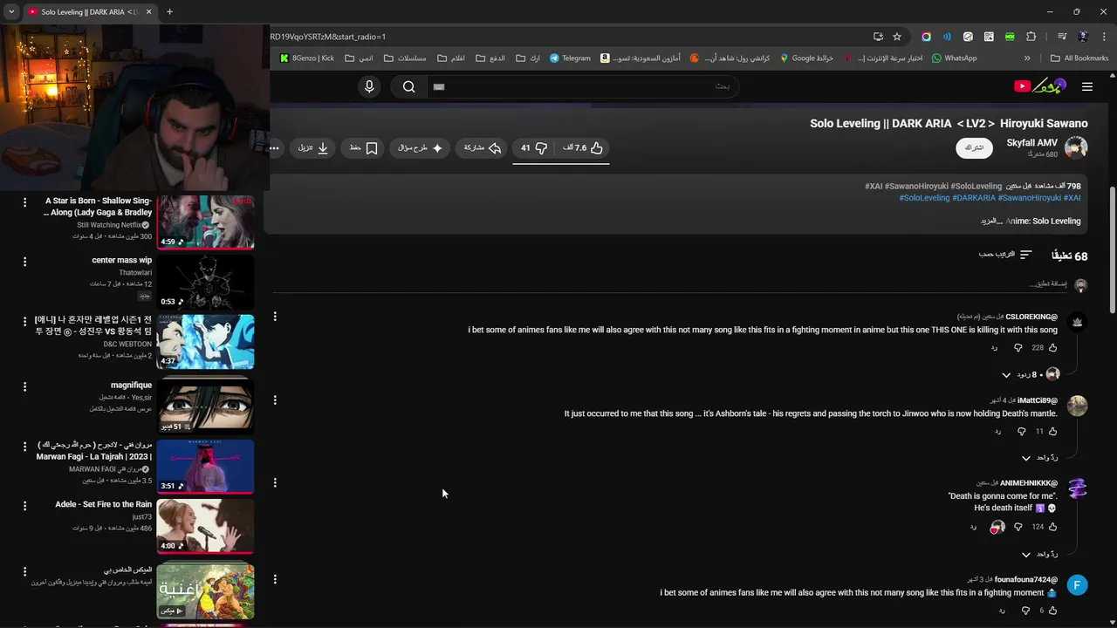
Task: Open the Chrome extensions puzzle icon
Action: click(x=1031, y=37)
